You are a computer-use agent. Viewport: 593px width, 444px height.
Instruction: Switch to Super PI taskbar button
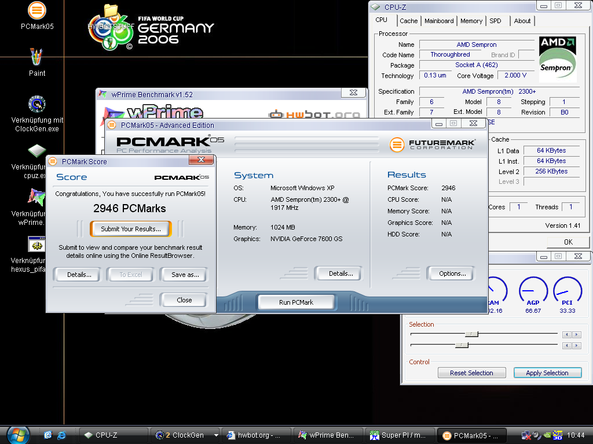[x=399, y=435]
